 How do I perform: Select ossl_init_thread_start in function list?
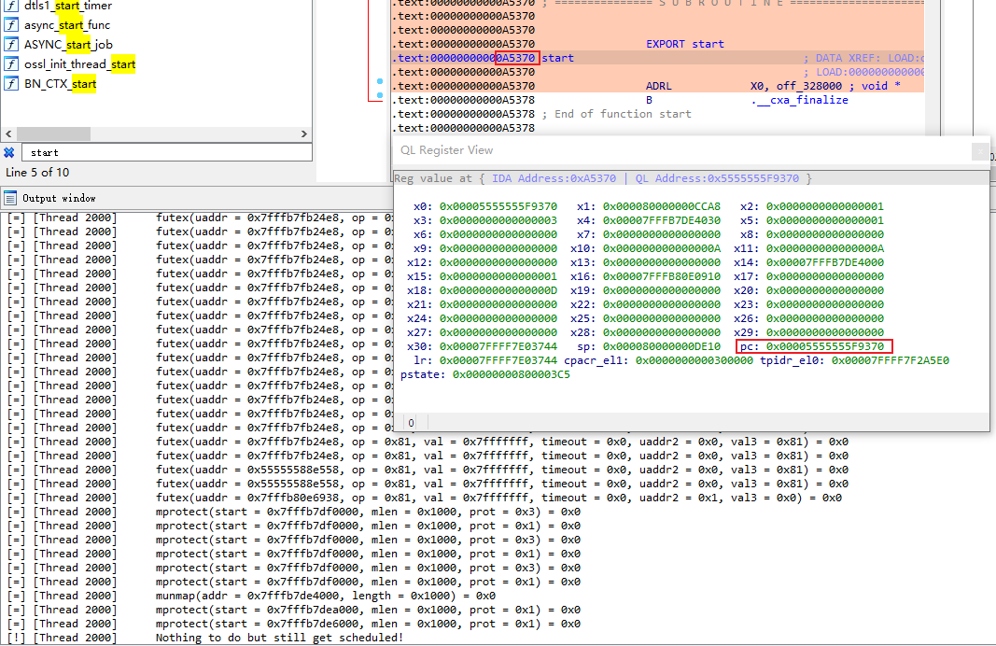80,64
